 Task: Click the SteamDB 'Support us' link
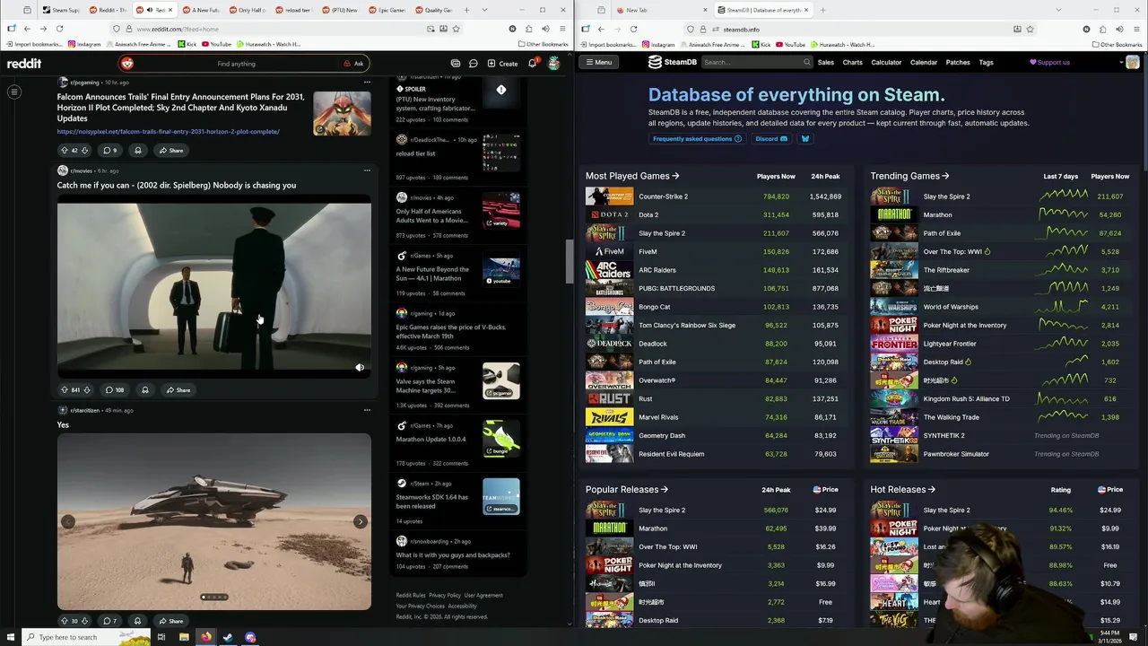click(x=1049, y=62)
